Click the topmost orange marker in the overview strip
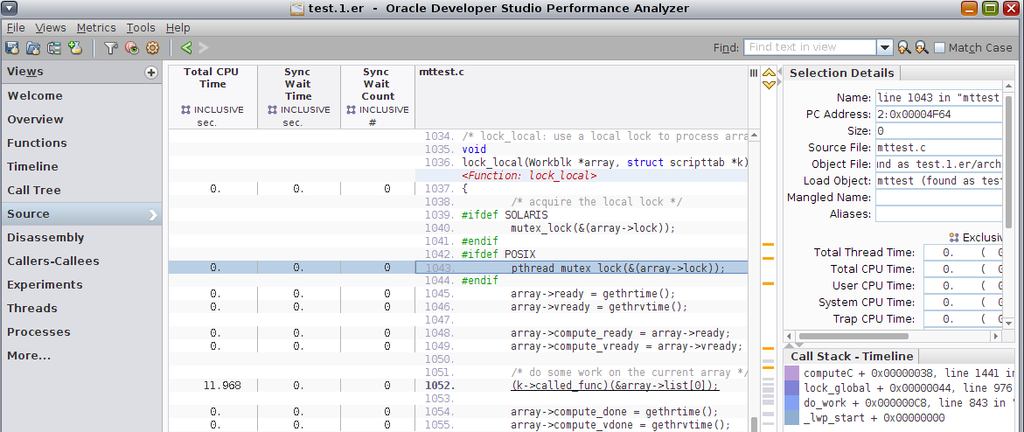This screenshot has width=1024, height=432. (768, 245)
